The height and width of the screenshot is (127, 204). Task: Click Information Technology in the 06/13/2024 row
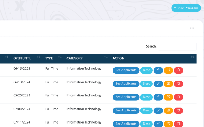(x=84, y=82)
